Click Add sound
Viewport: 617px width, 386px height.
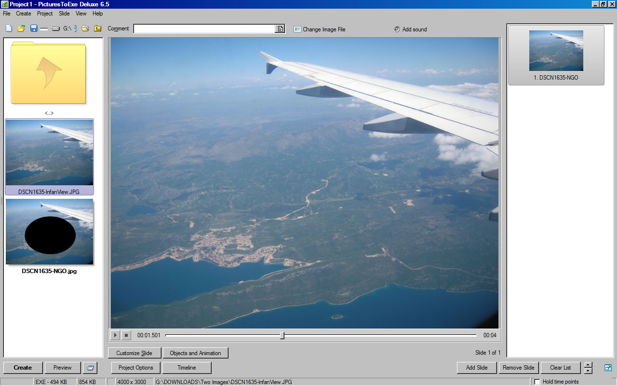tap(410, 29)
